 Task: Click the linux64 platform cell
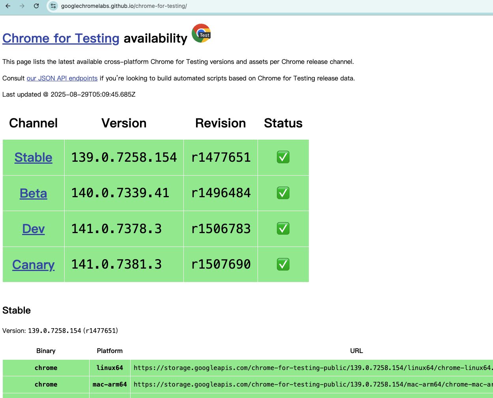110,368
